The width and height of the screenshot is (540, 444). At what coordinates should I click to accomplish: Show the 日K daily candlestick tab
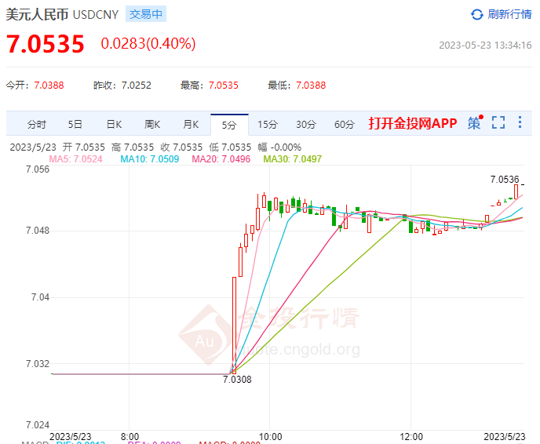tap(114, 124)
